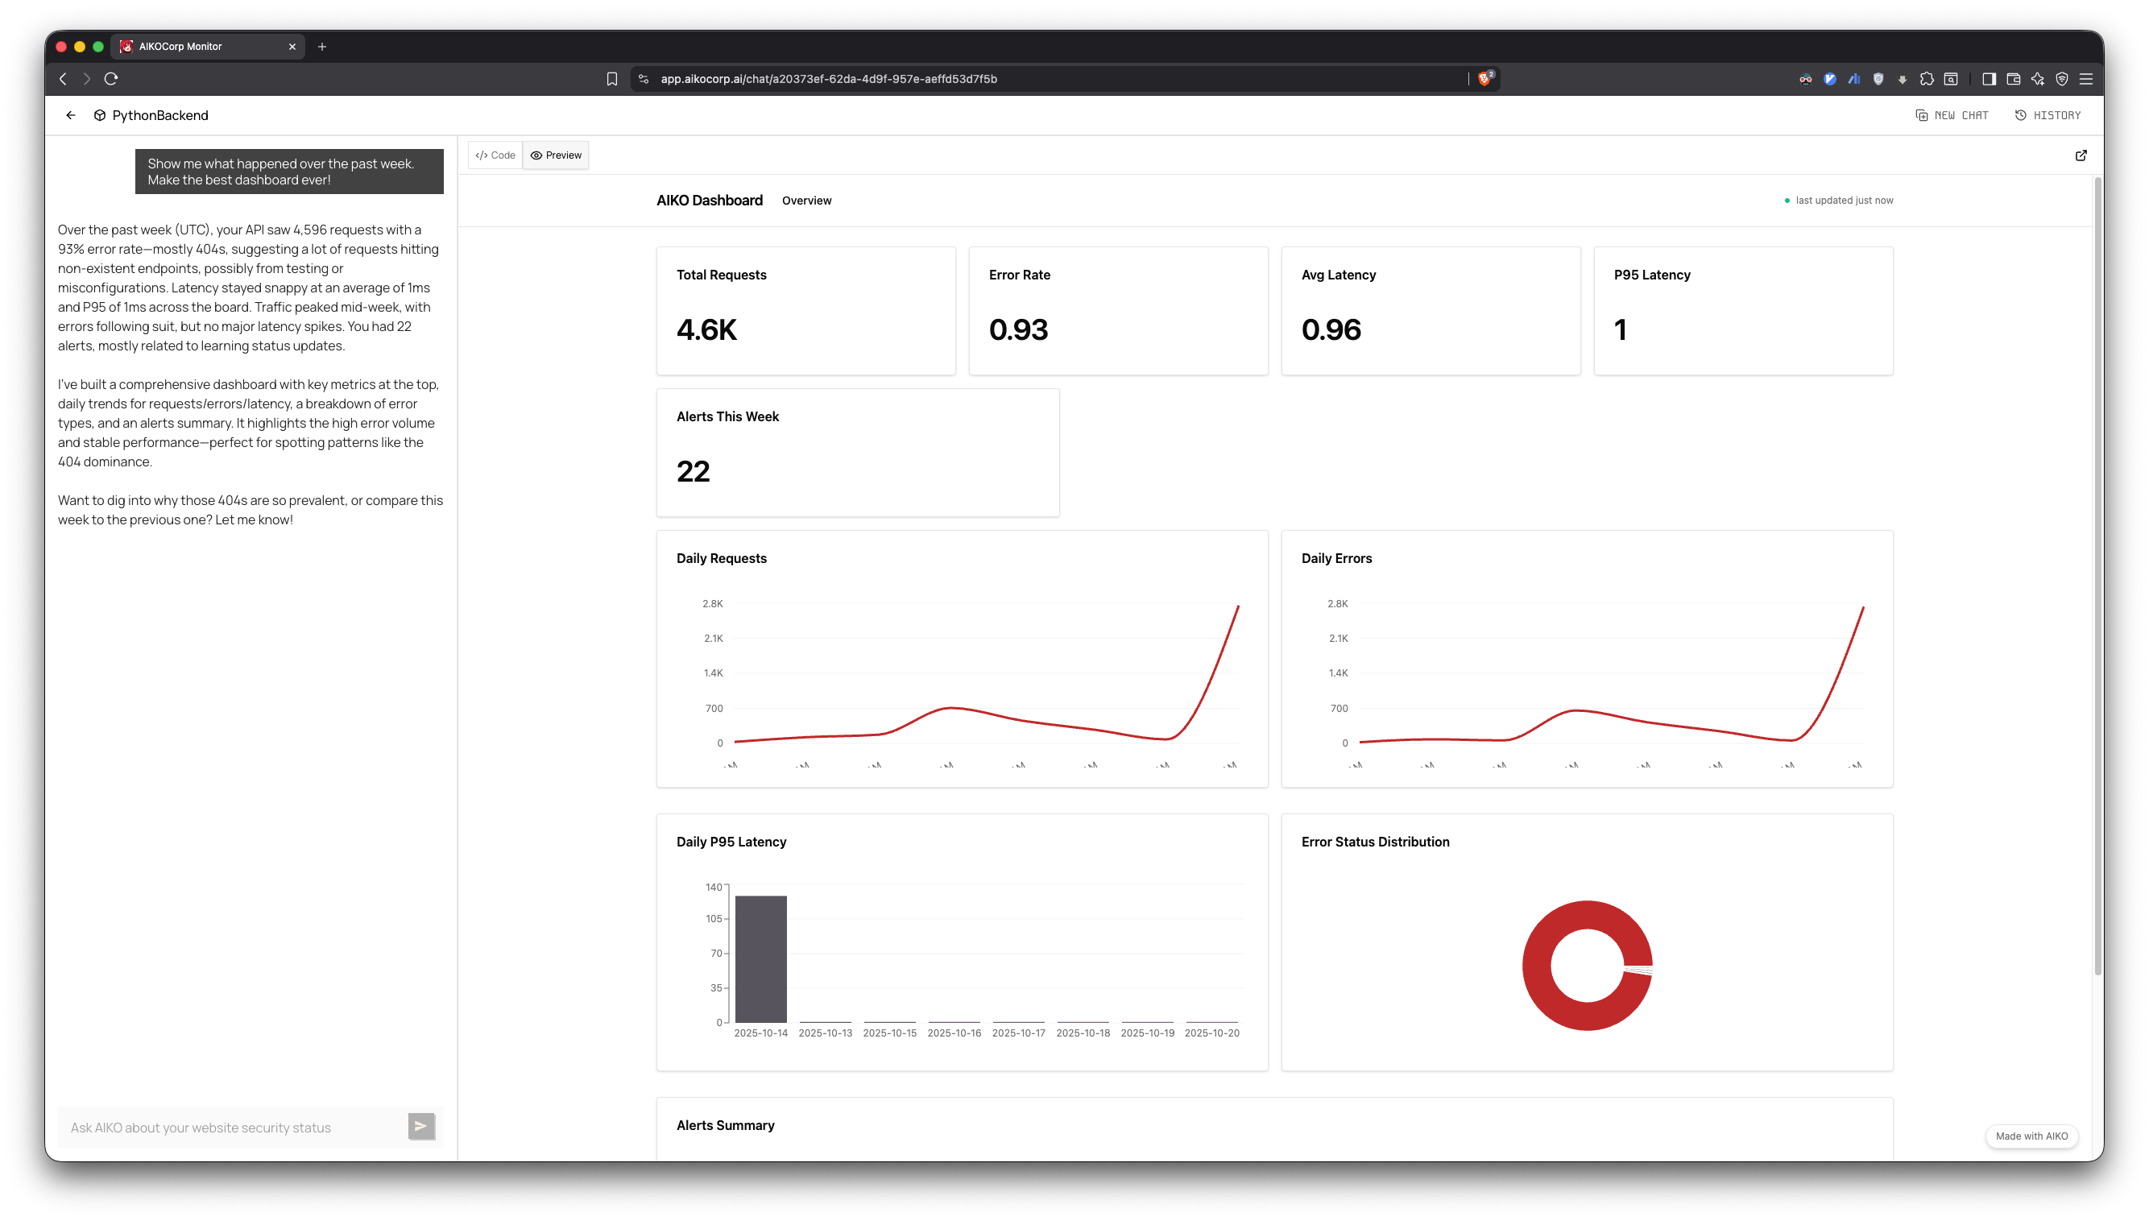Open the dashboard in a new window via external-link icon
This screenshot has height=1221, width=2149.
[2082, 155]
